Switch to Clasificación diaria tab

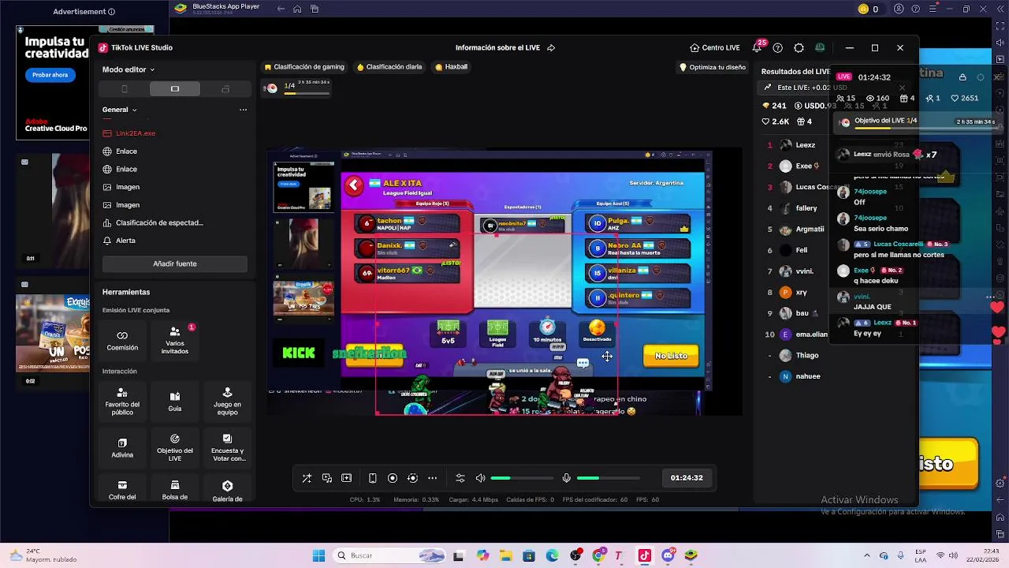(x=389, y=67)
